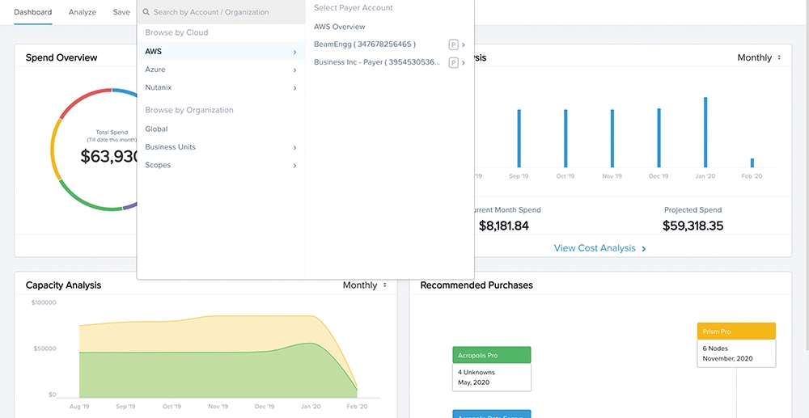809x418 pixels.
Task: Expand the Azure chevron arrow
Action: (x=294, y=70)
